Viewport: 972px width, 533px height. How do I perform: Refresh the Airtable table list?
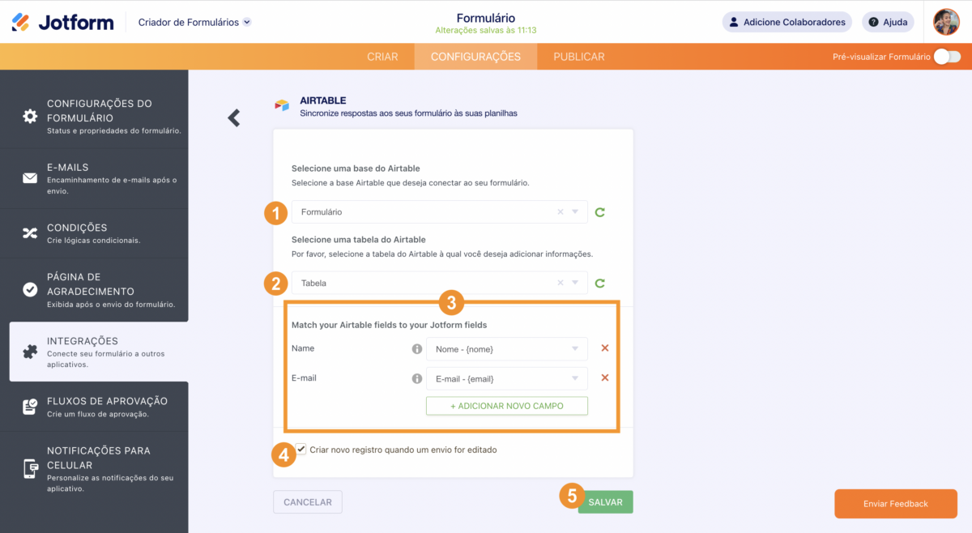[x=600, y=284]
